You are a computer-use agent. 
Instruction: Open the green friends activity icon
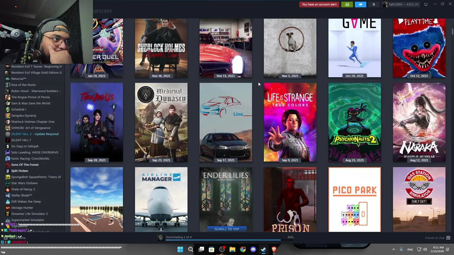point(347,4)
